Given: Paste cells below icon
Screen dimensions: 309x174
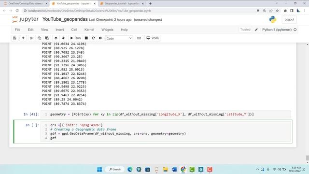Looking at the screenshot, I should [47, 38].
